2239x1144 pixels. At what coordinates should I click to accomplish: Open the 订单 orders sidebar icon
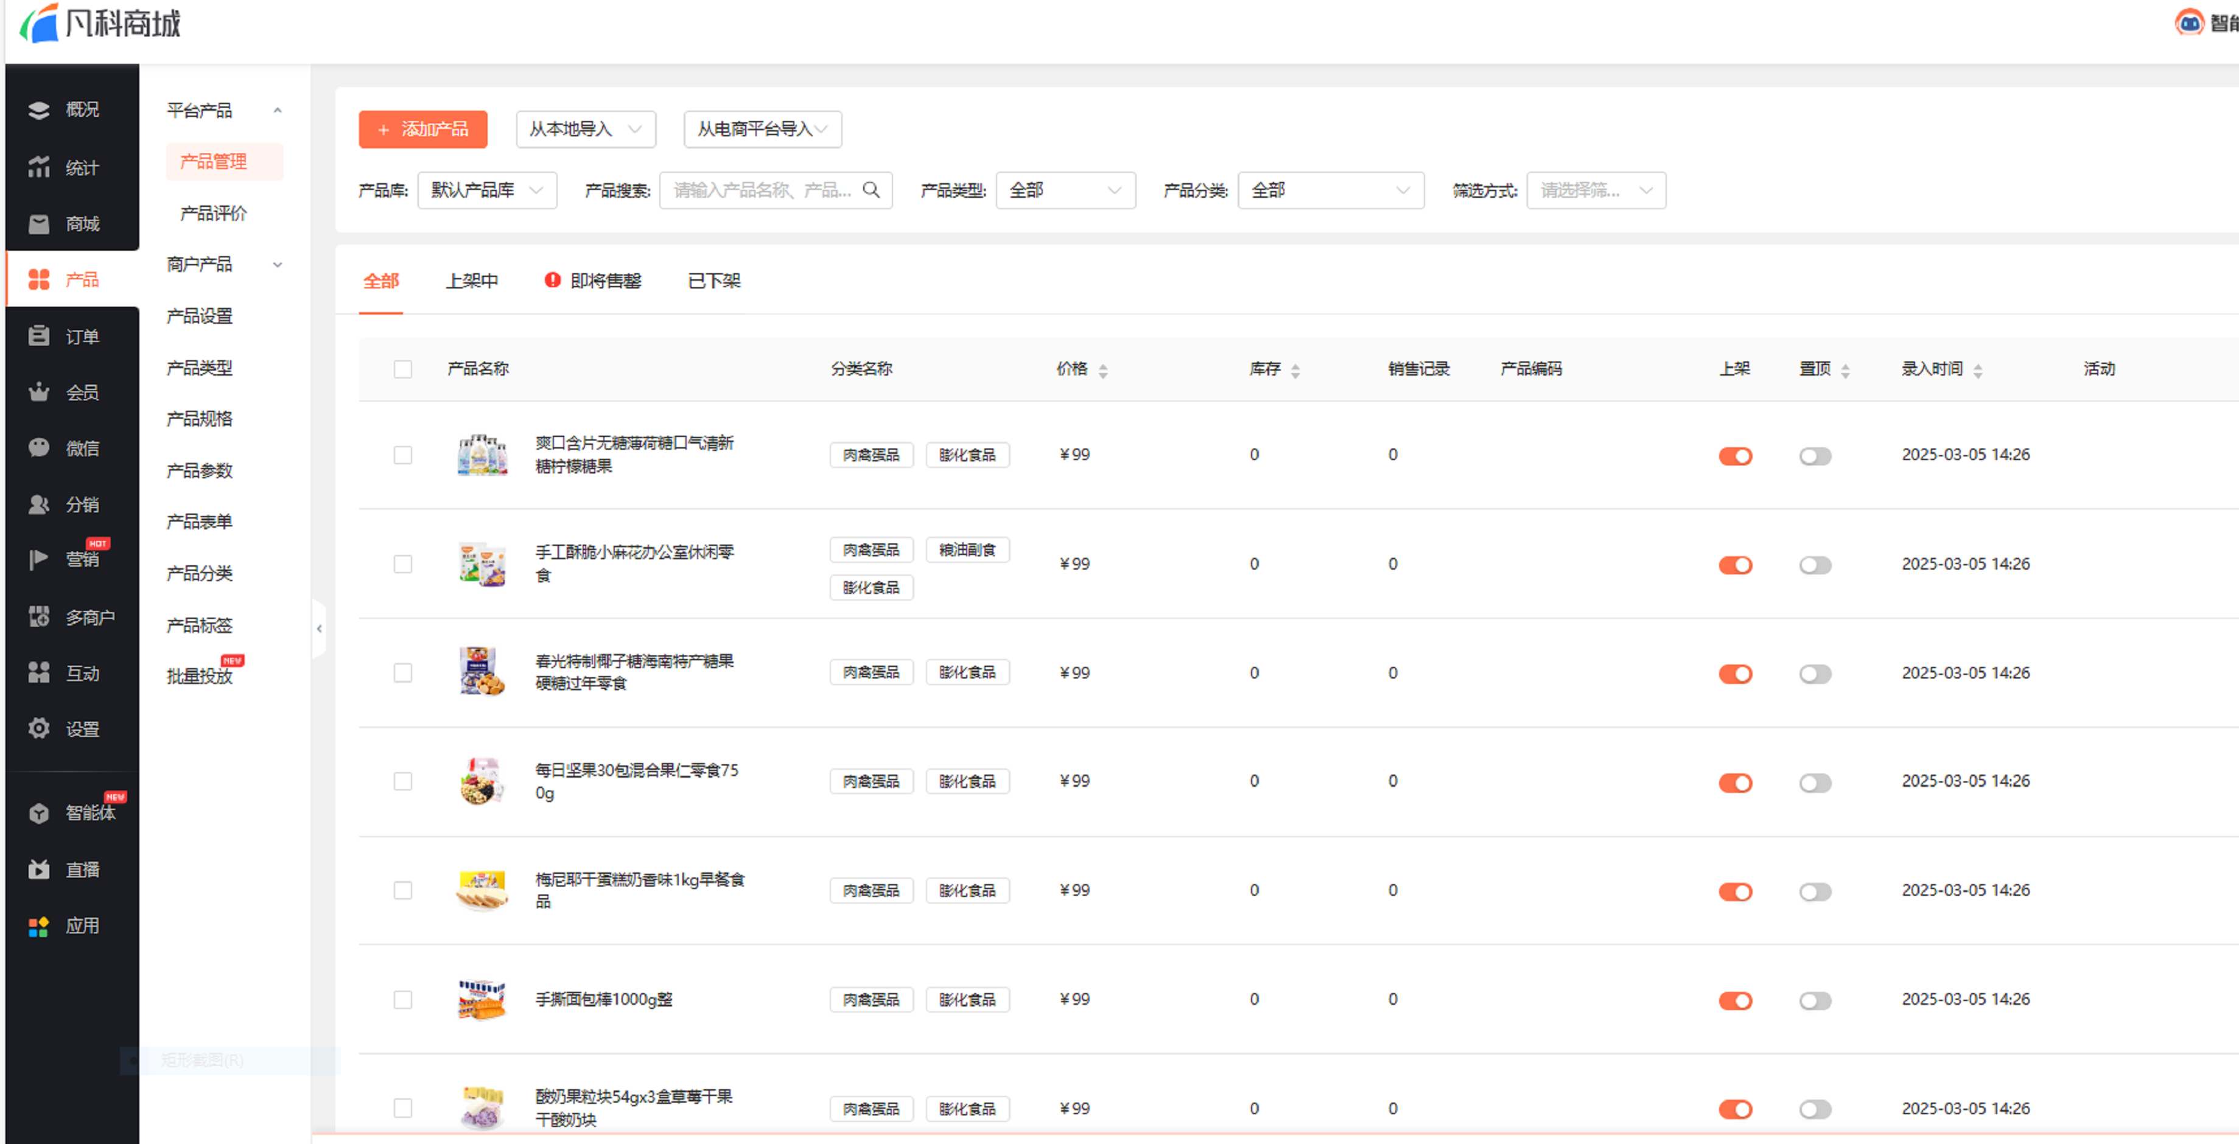tap(38, 336)
